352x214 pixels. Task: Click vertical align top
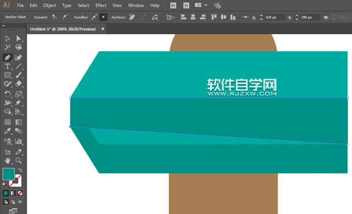pyautogui.click(x=214, y=17)
